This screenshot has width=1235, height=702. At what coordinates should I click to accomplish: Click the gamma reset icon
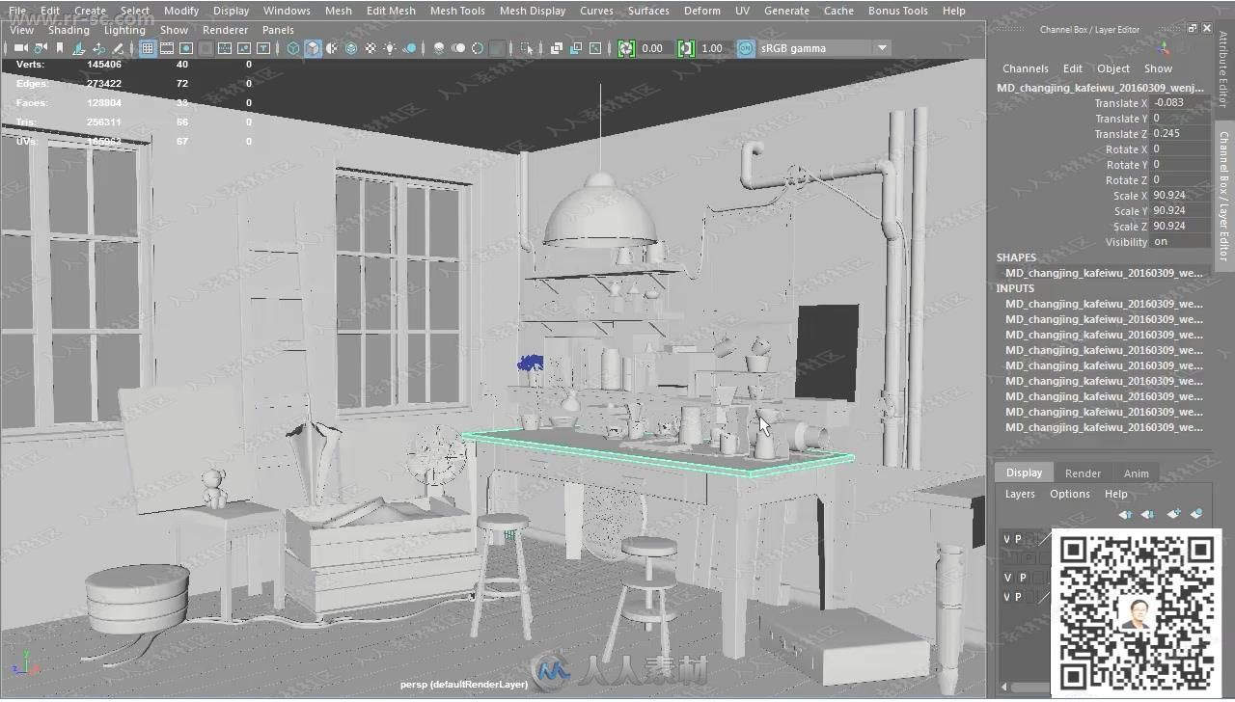(x=686, y=47)
